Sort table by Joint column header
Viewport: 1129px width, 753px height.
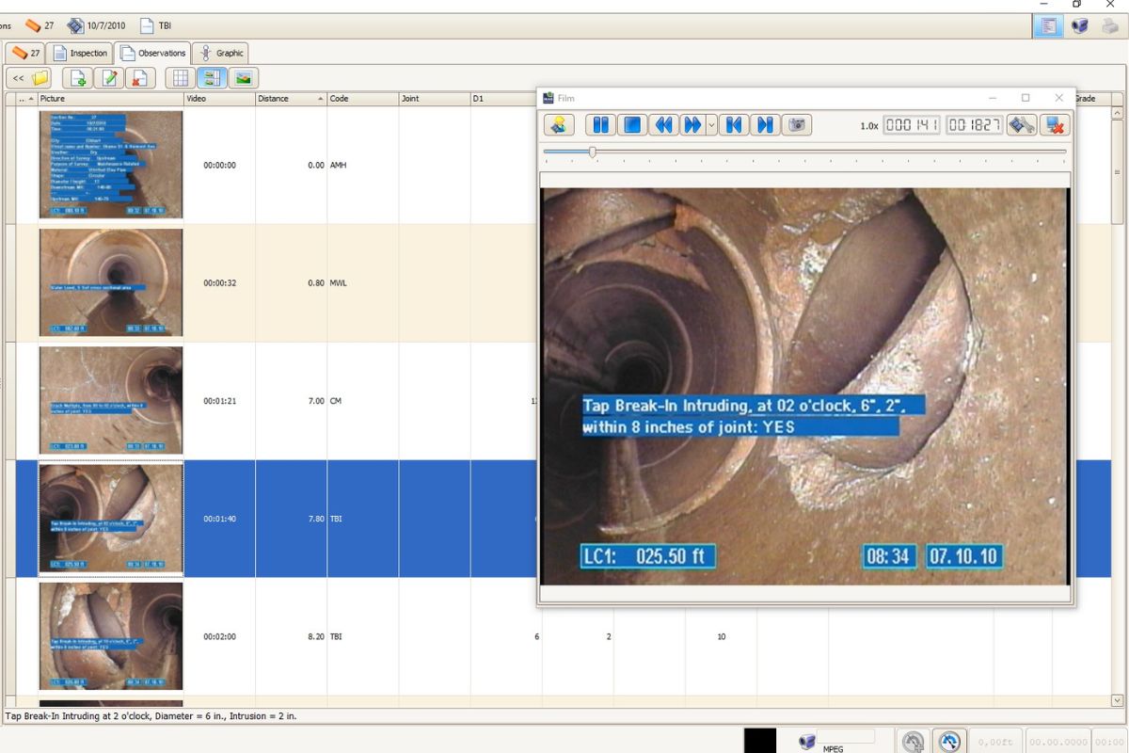point(434,98)
